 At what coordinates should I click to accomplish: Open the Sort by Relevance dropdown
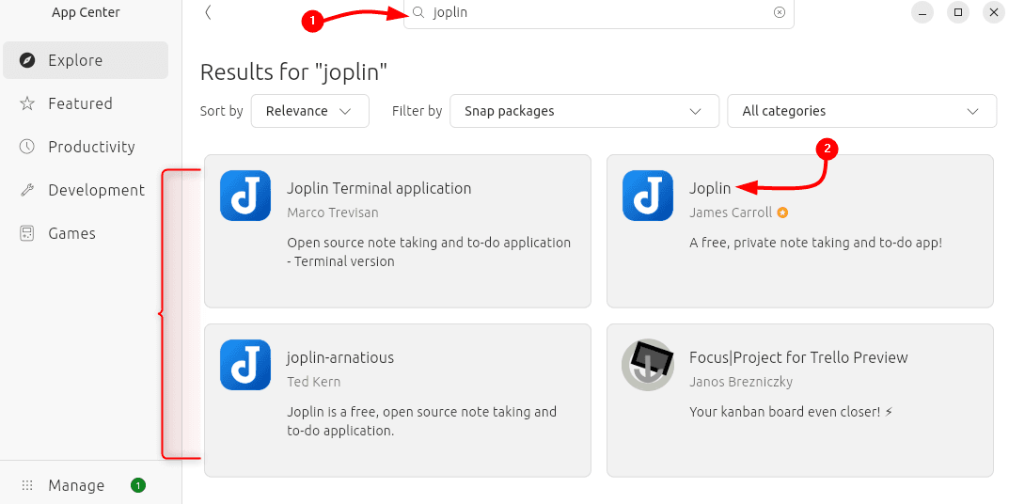pos(309,111)
